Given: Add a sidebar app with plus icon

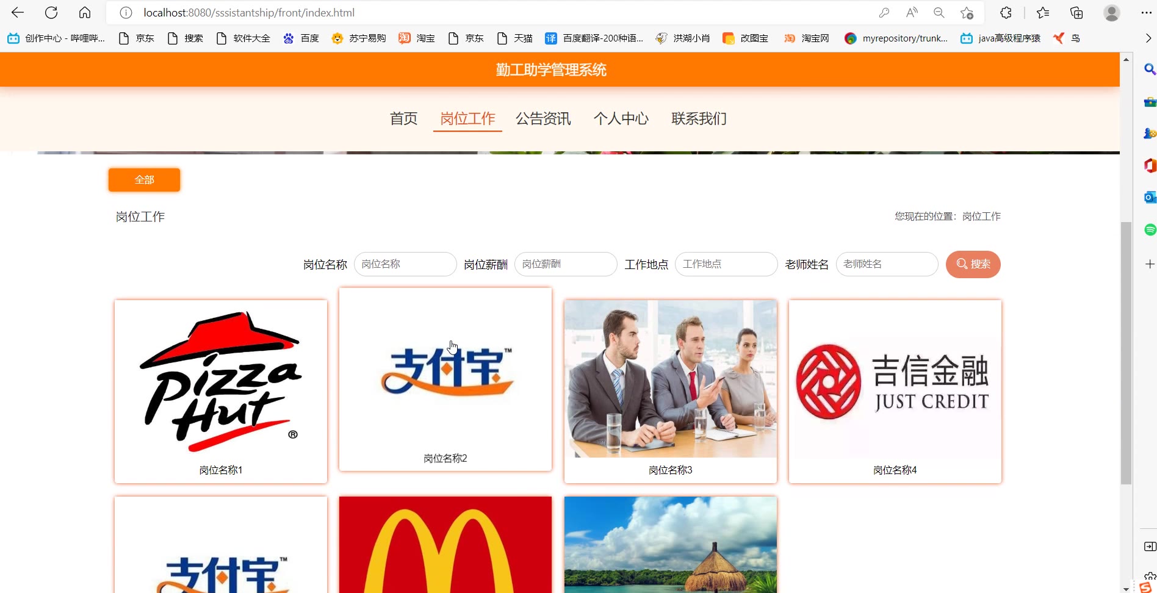Looking at the screenshot, I should pyautogui.click(x=1150, y=264).
